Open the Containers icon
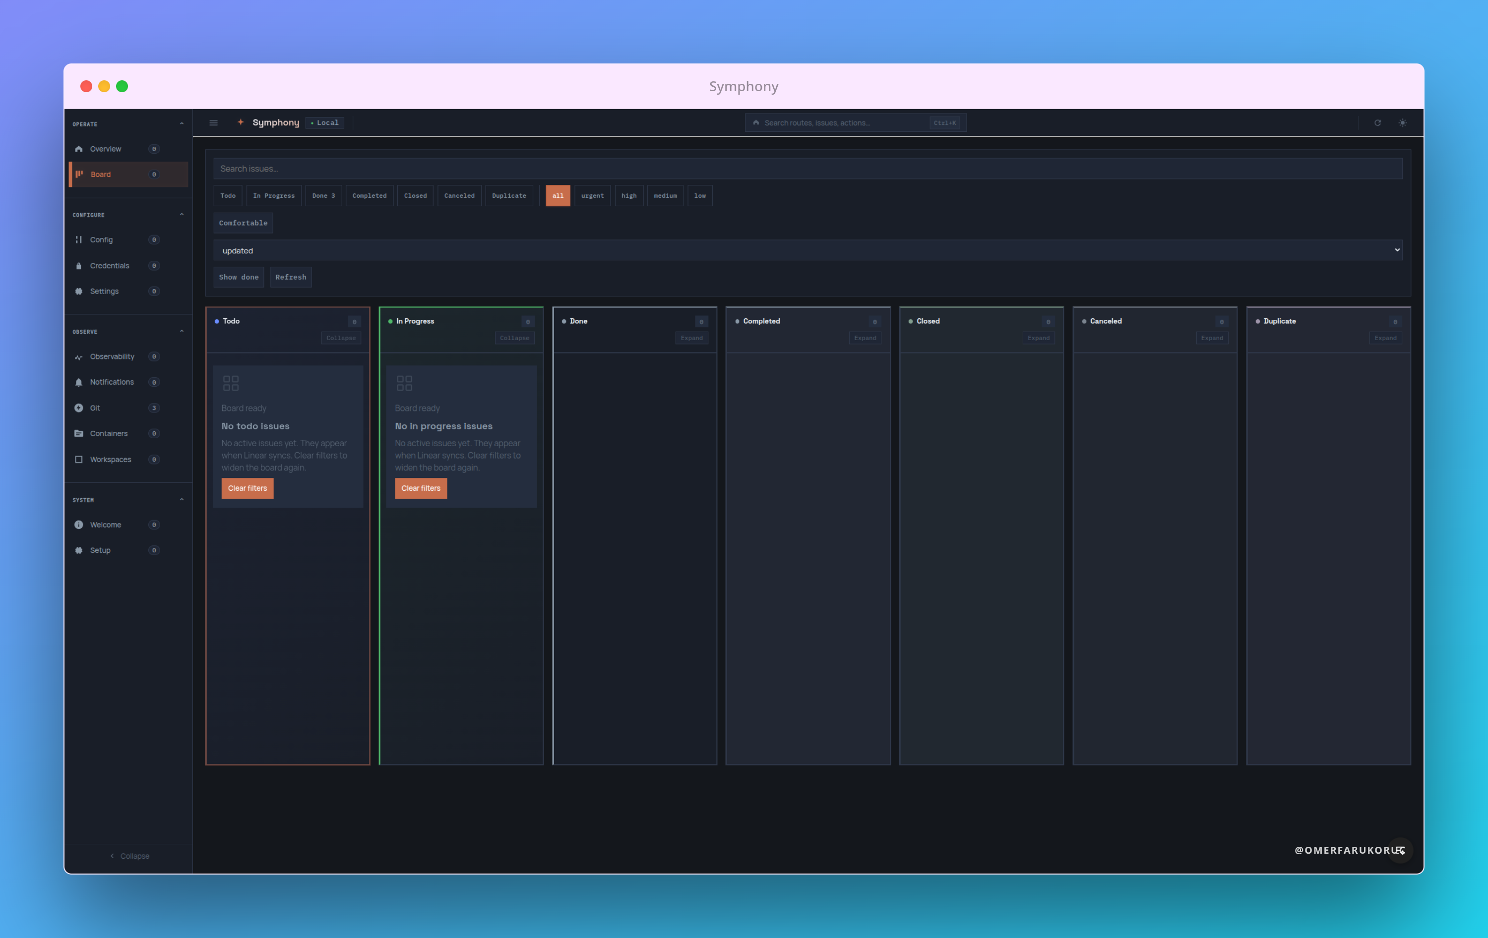 coord(78,433)
